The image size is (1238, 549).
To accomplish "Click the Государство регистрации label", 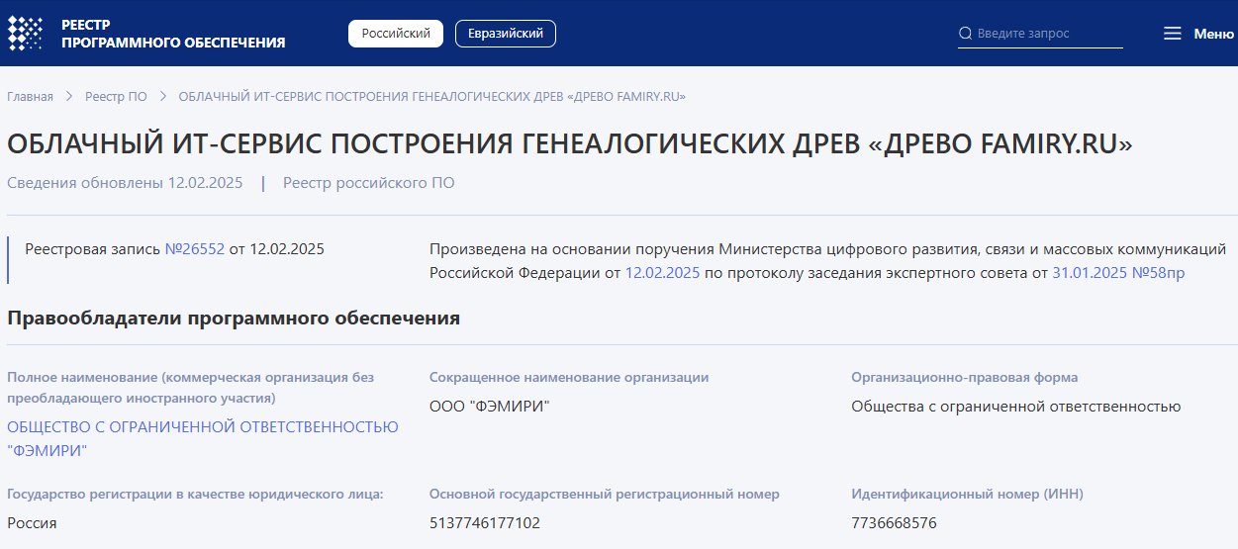I will (x=195, y=494).
